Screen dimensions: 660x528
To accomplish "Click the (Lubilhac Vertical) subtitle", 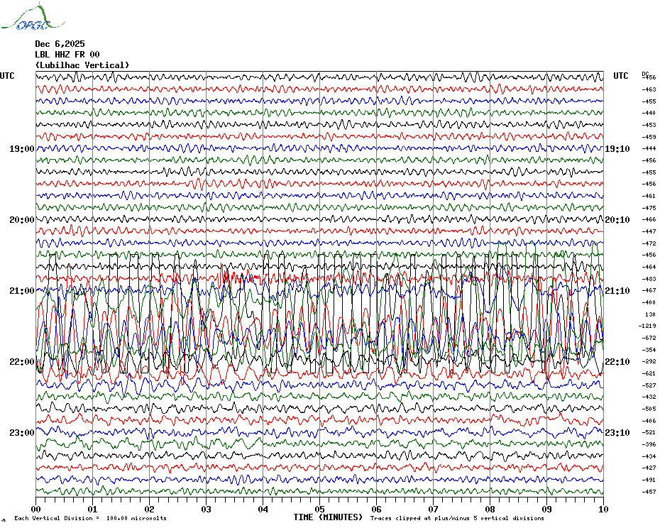I will (82, 65).
